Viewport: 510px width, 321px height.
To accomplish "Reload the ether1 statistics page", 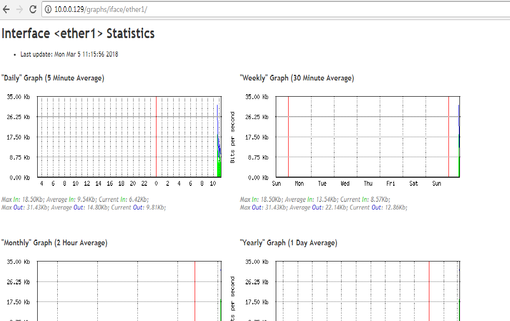I will tap(33, 10).
